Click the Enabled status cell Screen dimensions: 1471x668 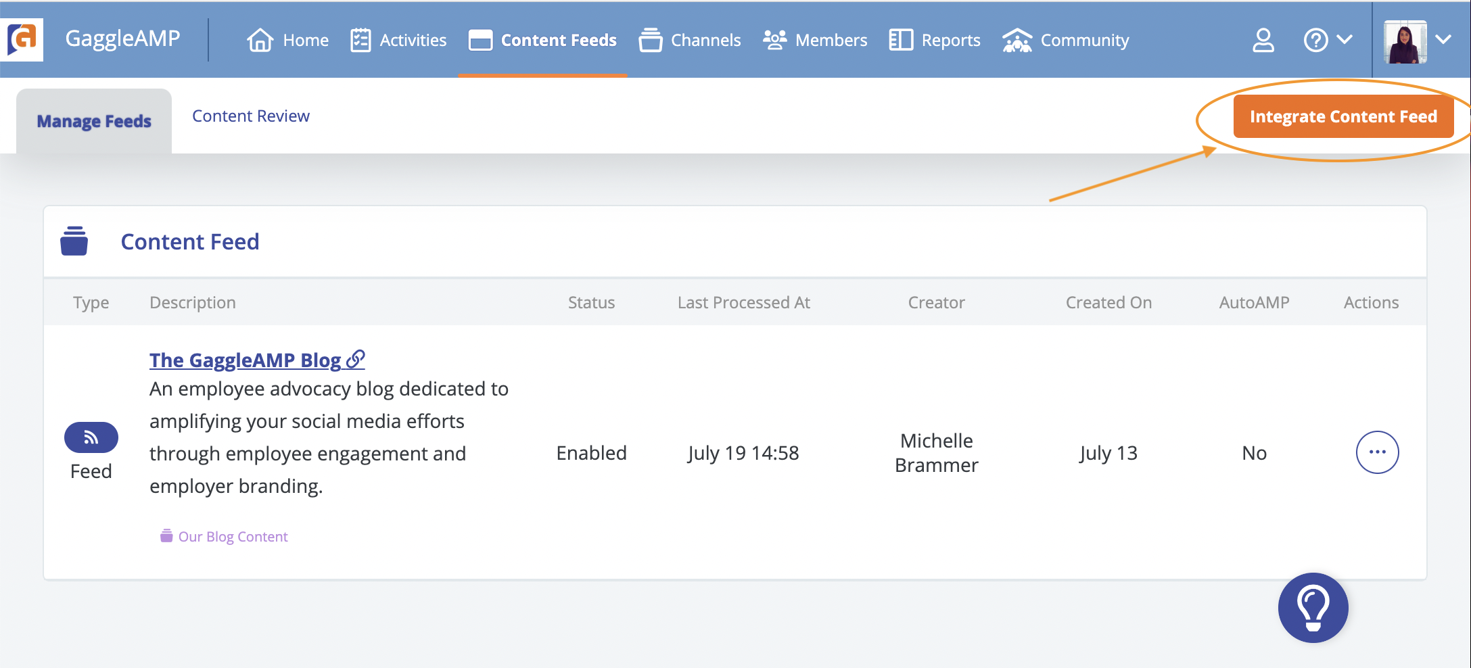click(591, 452)
